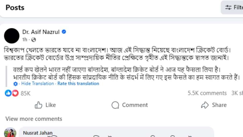Image resolution: width=243 pixels, height=137 pixels.
Task: Click the Comment button
Action: 129,105
